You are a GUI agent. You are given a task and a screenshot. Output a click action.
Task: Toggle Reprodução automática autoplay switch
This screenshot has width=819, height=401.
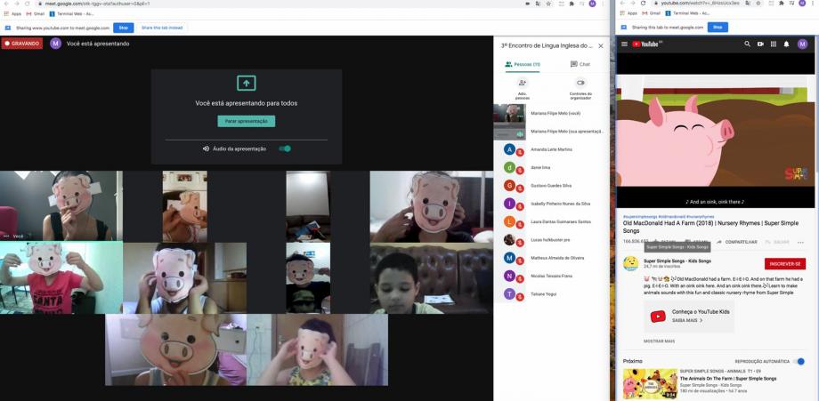pyautogui.click(x=799, y=361)
